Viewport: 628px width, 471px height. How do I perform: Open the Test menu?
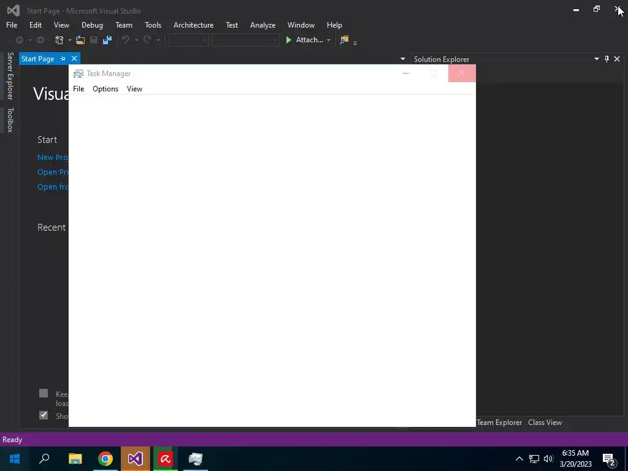[231, 25]
